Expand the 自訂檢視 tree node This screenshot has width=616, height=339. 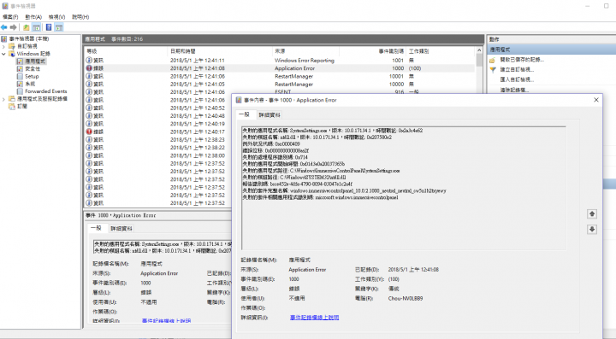point(4,46)
